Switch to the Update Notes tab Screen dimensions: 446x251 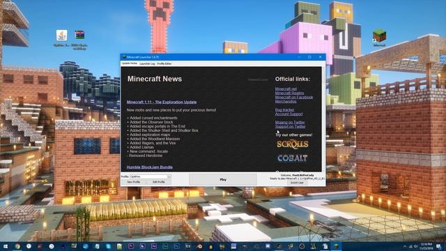(x=130, y=63)
